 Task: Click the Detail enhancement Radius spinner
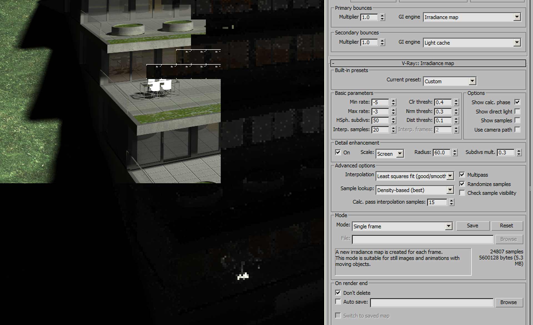[455, 152]
